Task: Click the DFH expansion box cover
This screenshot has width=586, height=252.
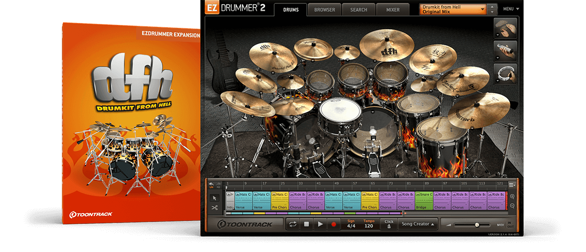Action: pyautogui.click(x=132, y=122)
